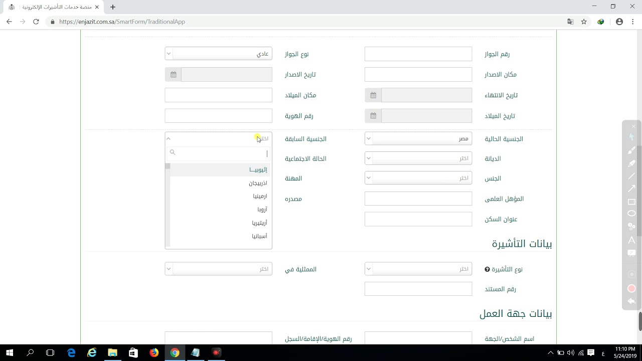The height and width of the screenshot is (361, 642).
Task: Bookmark this page with the star icon
Action: (584, 22)
